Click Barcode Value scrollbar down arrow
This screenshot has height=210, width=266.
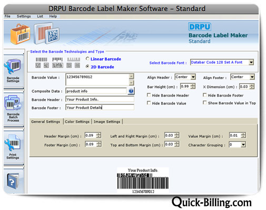pos(131,83)
